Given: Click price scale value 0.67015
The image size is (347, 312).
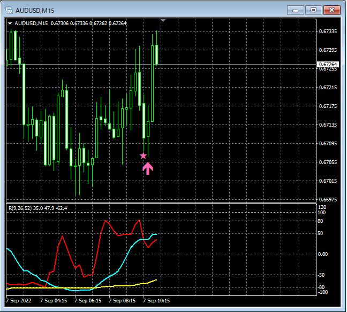Looking at the screenshot, I should [328, 181].
